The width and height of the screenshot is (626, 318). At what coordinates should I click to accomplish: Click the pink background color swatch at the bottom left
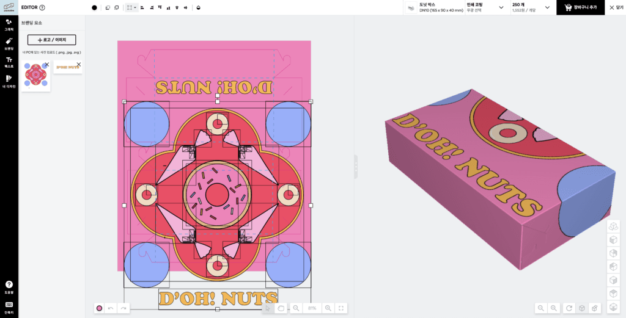pos(100,308)
